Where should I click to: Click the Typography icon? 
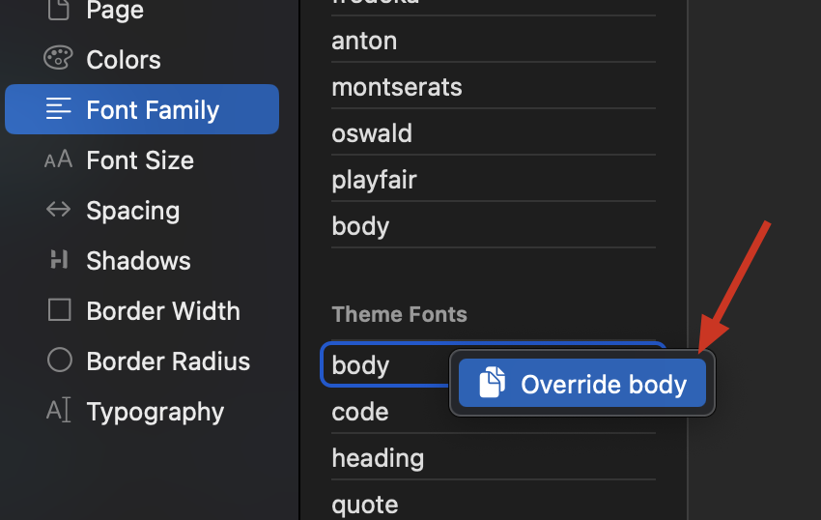pyautogui.click(x=59, y=411)
